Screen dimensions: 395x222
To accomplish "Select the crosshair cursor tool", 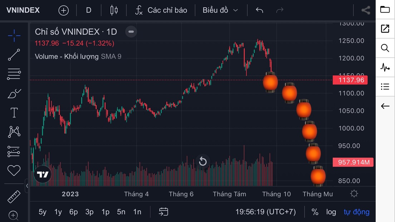I will [14, 35].
